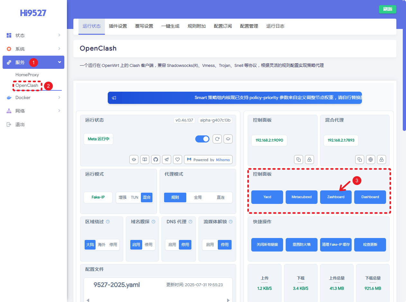The width and height of the screenshot is (406, 302).
Task: Copy the 192.168.2.1:7893 address with its copy icon
Action: [x=360, y=160]
